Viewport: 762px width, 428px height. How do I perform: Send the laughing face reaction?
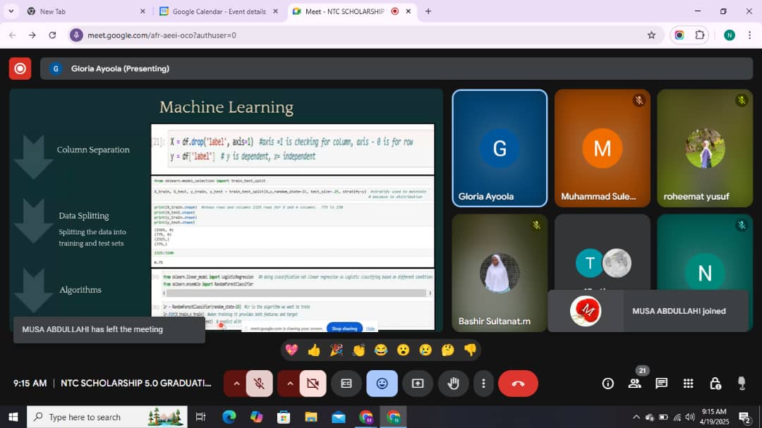point(381,350)
